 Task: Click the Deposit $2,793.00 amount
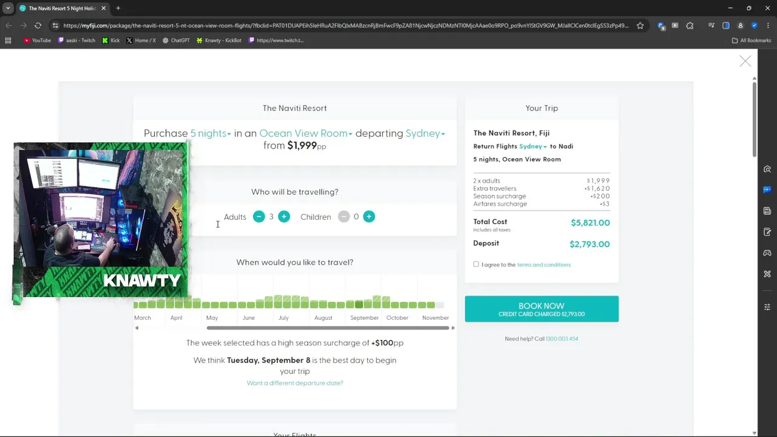point(589,244)
